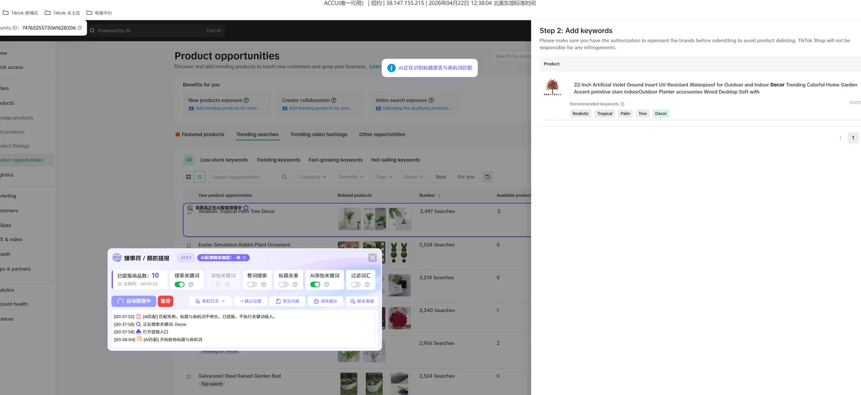Click the magnifier in Search opportunities box
The image size is (861, 395).
[x=284, y=177]
